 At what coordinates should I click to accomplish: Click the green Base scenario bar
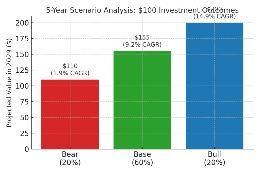pos(142,100)
